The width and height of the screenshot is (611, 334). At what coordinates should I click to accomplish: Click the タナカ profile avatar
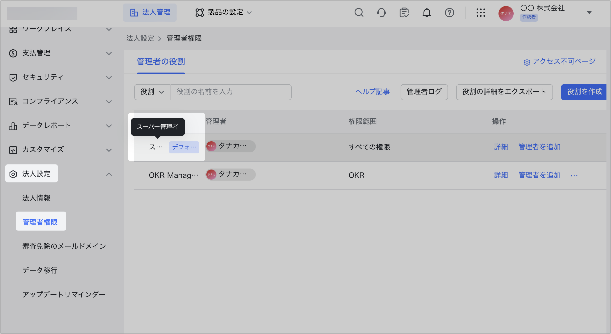pyautogui.click(x=506, y=13)
